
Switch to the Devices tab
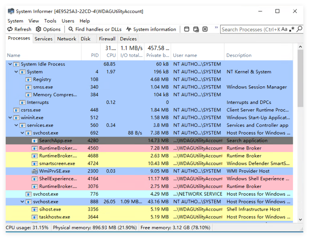point(128,39)
